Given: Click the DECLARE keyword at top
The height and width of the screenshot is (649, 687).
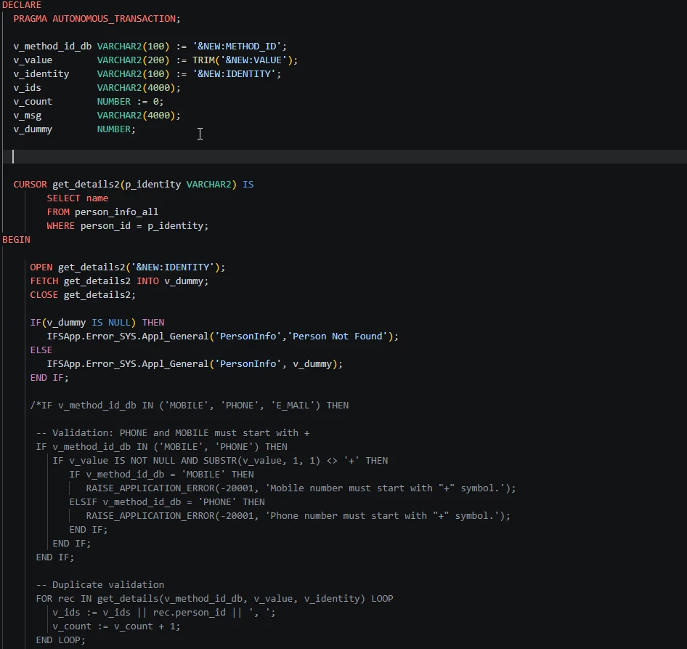Looking at the screenshot, I should tap(22, 5).
